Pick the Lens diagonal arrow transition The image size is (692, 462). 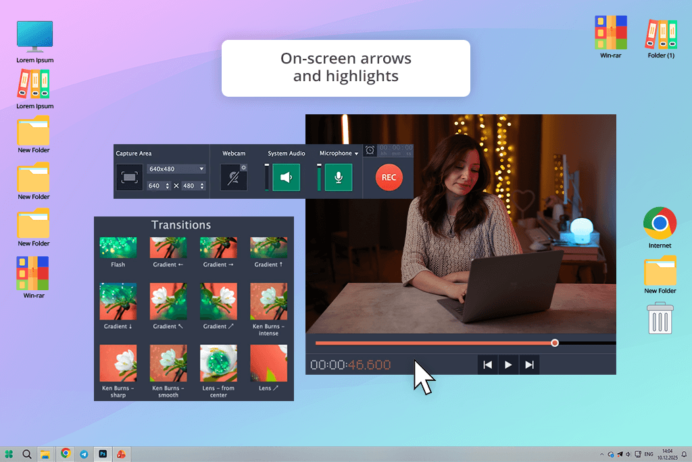(269, 363)
